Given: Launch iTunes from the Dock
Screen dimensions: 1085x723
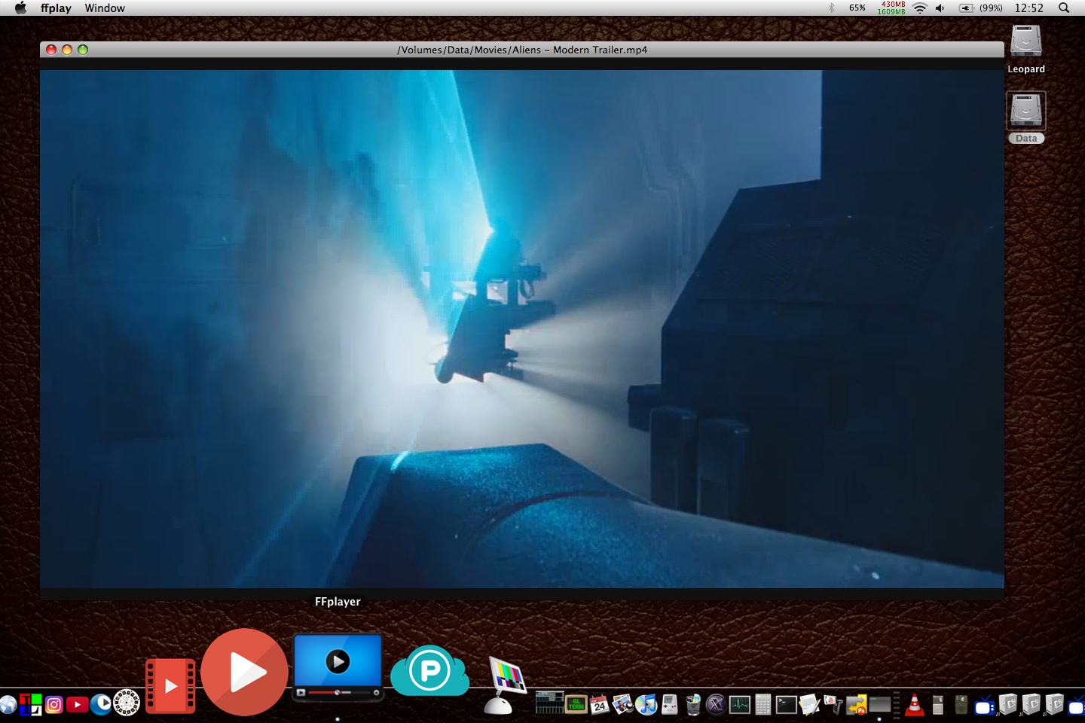Looking at the screenshot, I should pyautogui.click(x=646, y=704).
